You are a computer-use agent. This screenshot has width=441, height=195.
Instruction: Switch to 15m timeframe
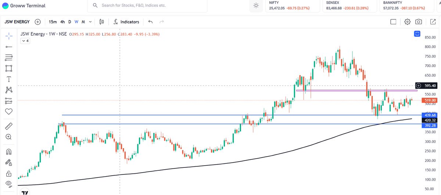[53, 22]
